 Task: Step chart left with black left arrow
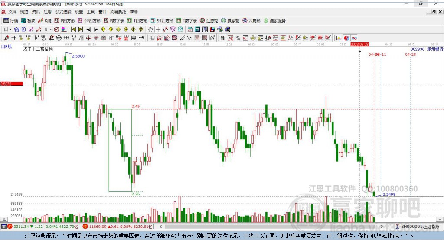[x=88, y=29]
